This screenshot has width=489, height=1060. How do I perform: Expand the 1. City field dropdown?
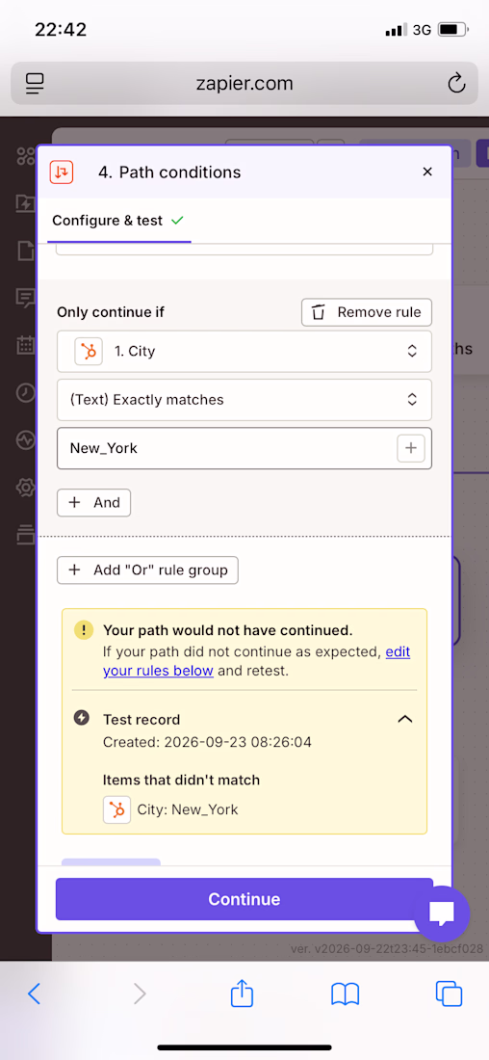tap(244, 351)
